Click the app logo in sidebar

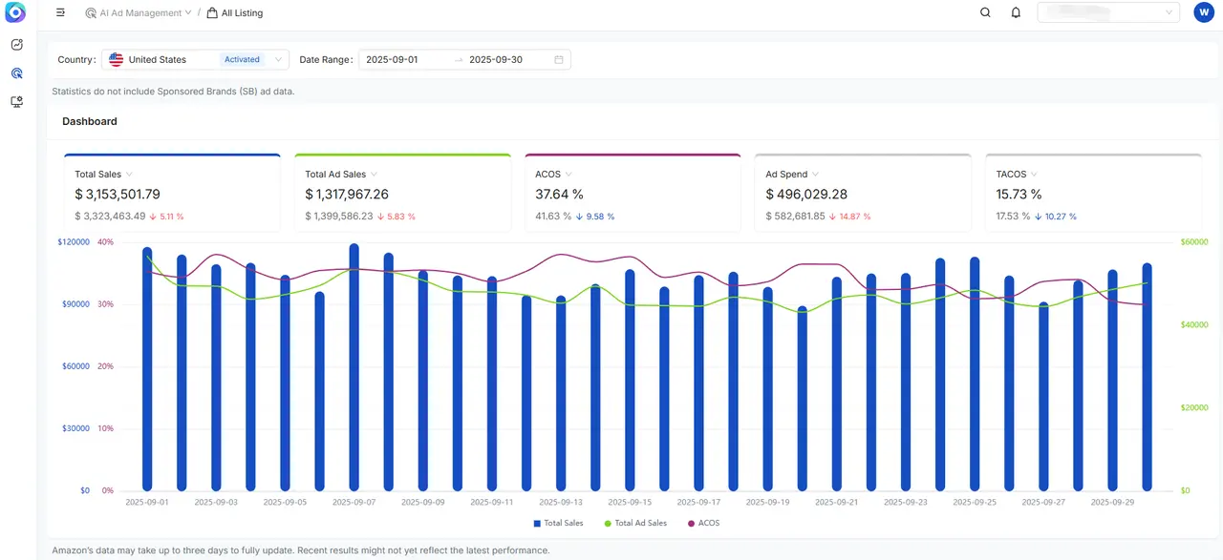[15, 13]
